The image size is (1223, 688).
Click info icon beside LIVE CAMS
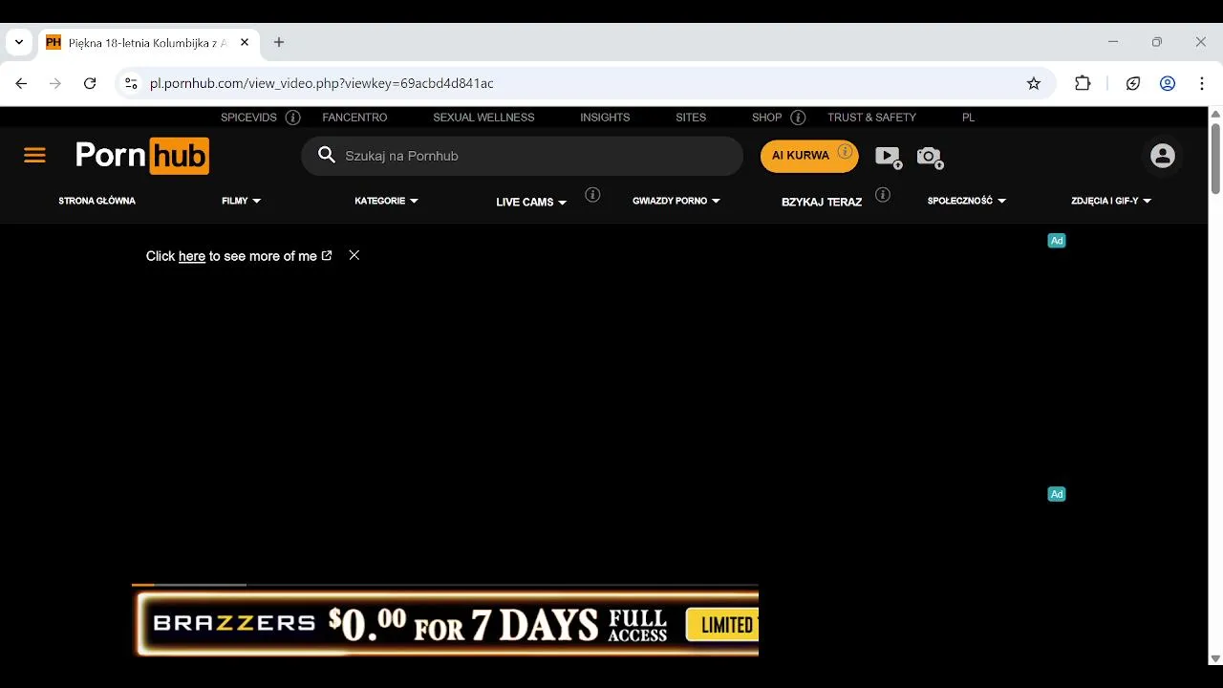pos(592,195)
